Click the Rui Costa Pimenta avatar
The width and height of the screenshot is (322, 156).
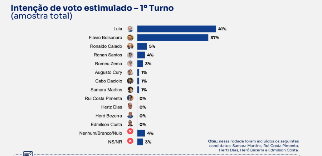(130, 98)
